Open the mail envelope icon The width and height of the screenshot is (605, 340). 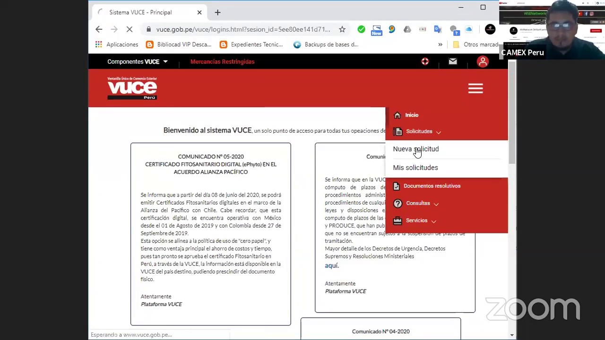[453, 61]
